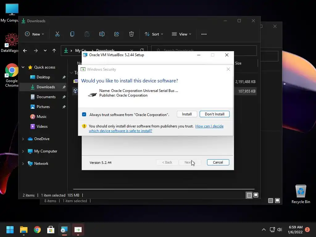Expand address bar history dropdown

pyautogui.click(x=131, y=50)
